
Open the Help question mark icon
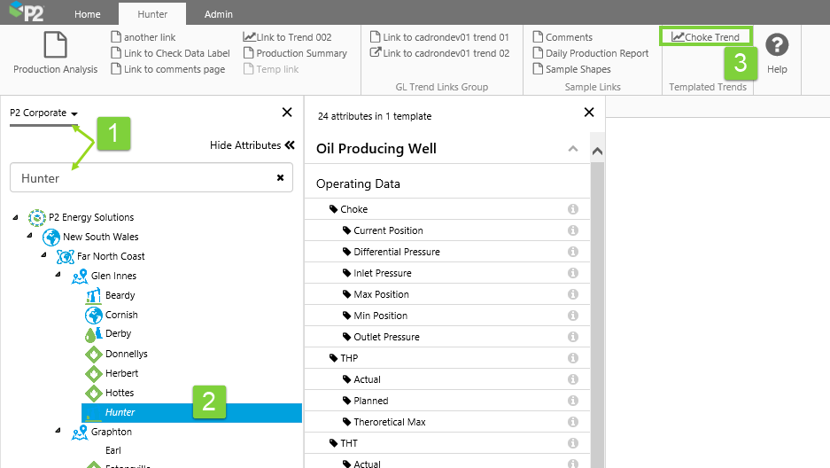pos(777,46)
